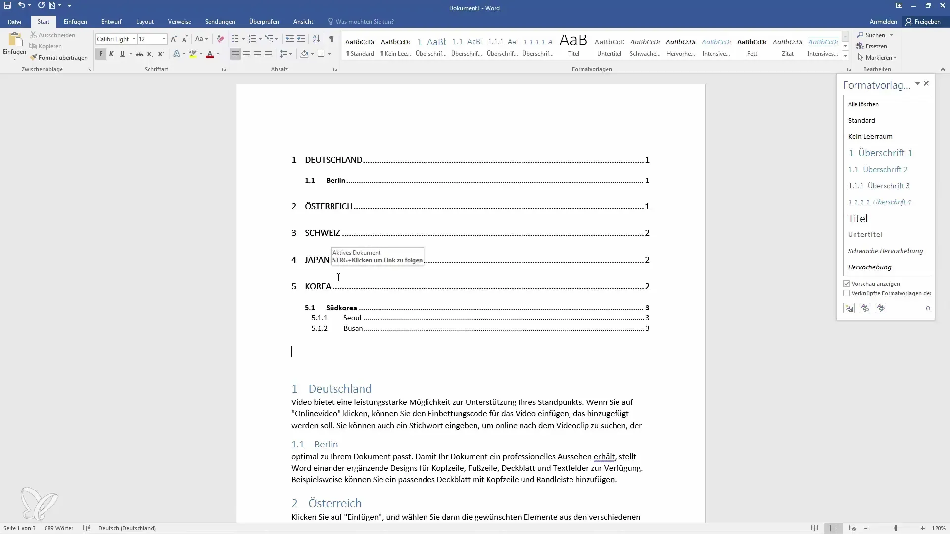Screen dimensions: 950x534
Task: Open line spacing options
Action: pos(285,54)
